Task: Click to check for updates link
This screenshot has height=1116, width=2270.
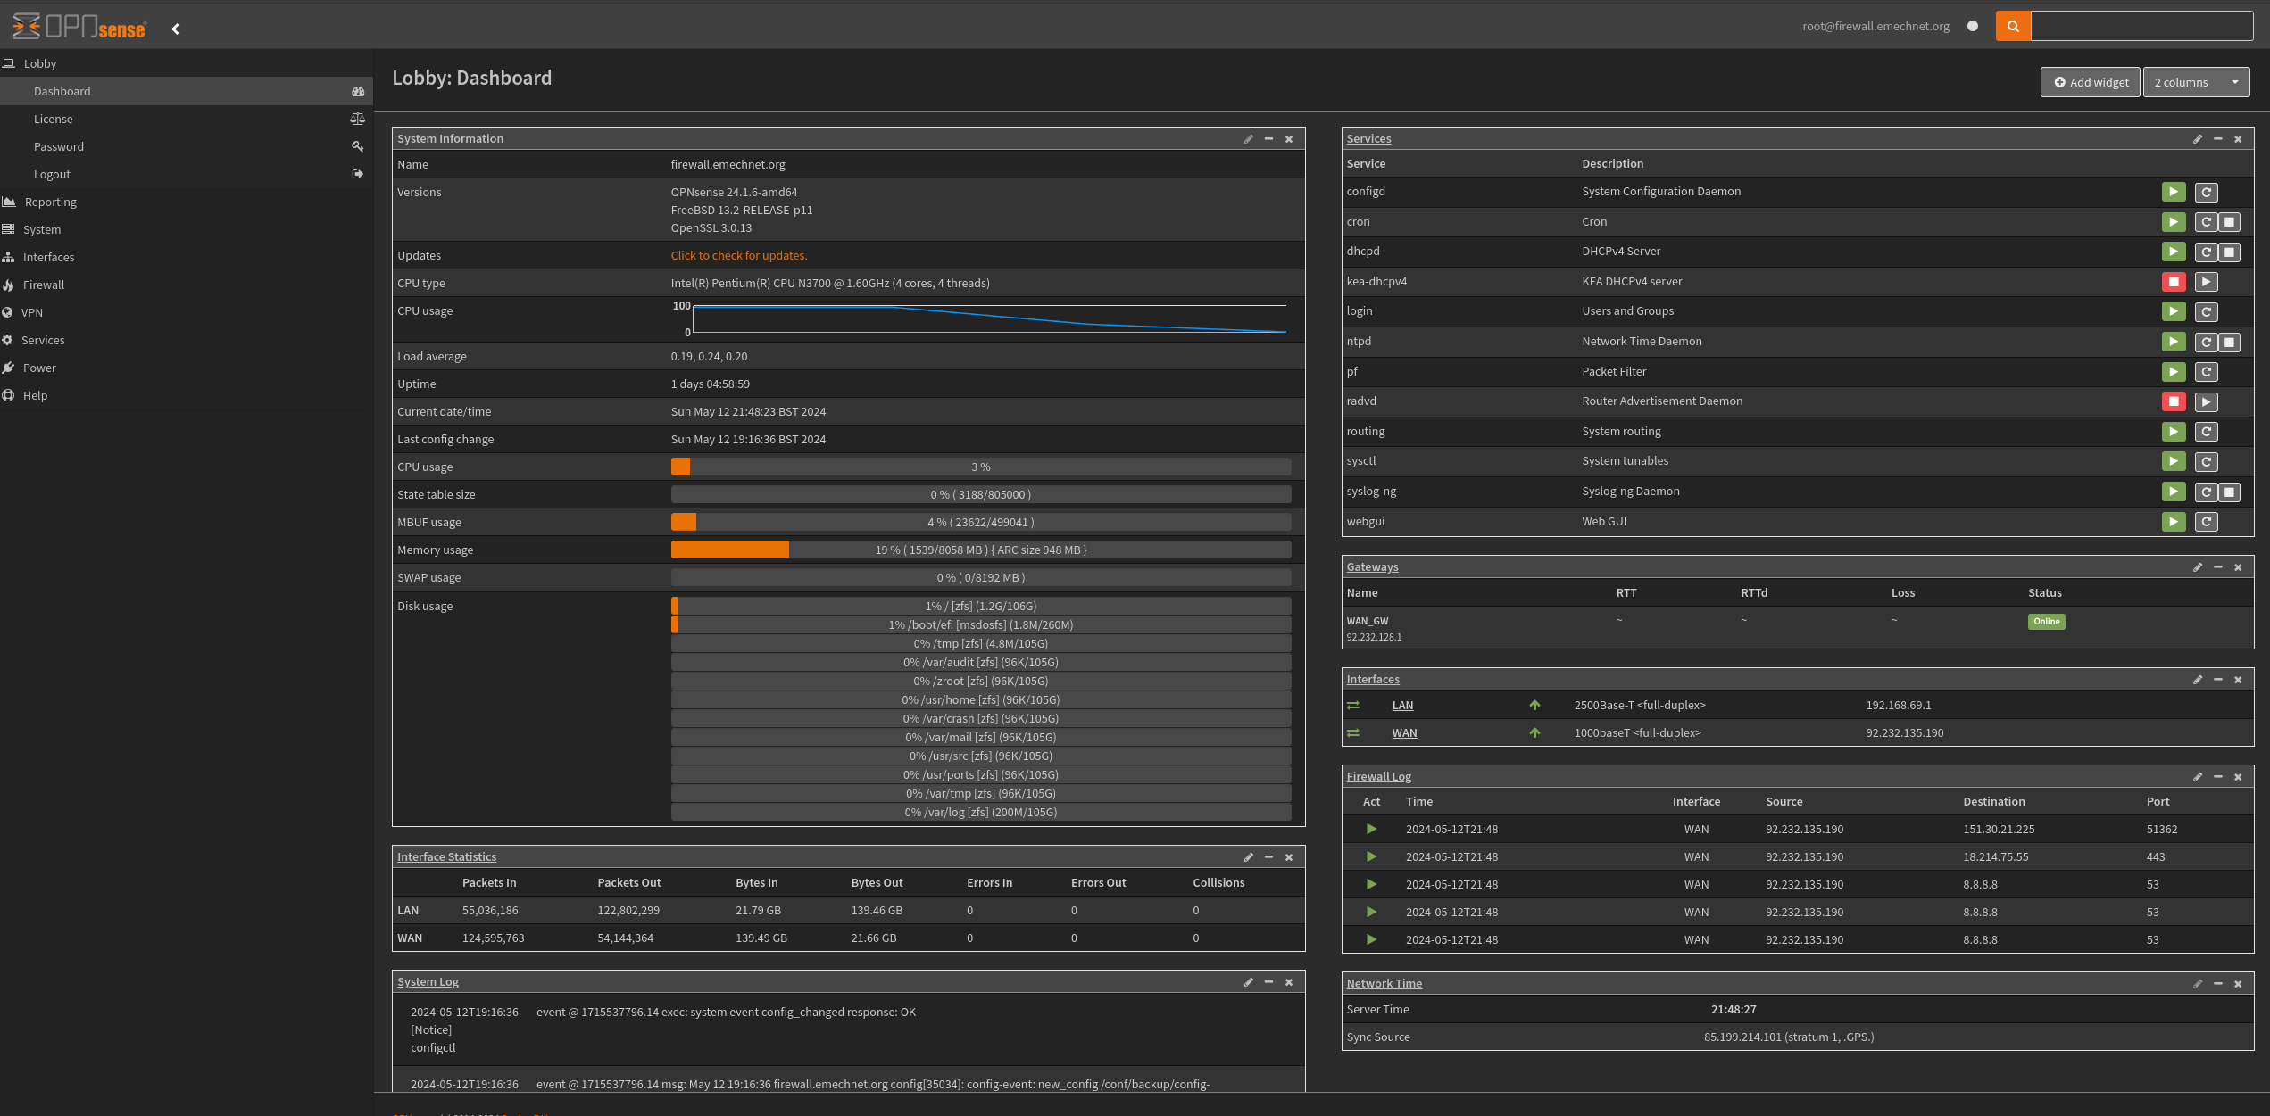Action: (738, 255)
